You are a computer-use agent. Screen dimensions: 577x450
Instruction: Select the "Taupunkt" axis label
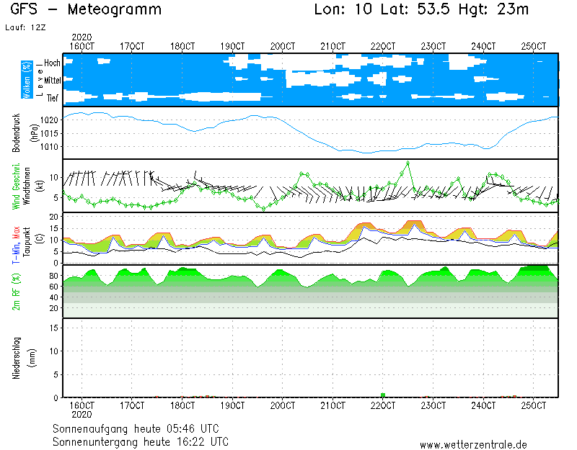point(26,243)
